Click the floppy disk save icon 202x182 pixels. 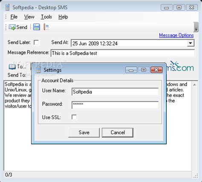pyautogui.click(x=37, y=27)
